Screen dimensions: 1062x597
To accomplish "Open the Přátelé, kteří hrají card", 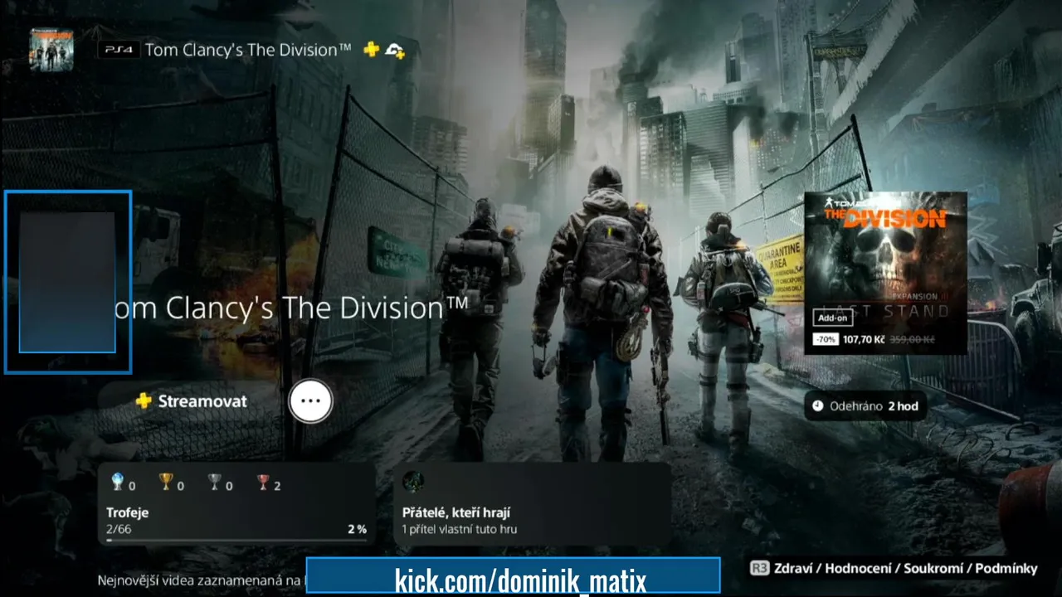I will (x=532, y=504).
